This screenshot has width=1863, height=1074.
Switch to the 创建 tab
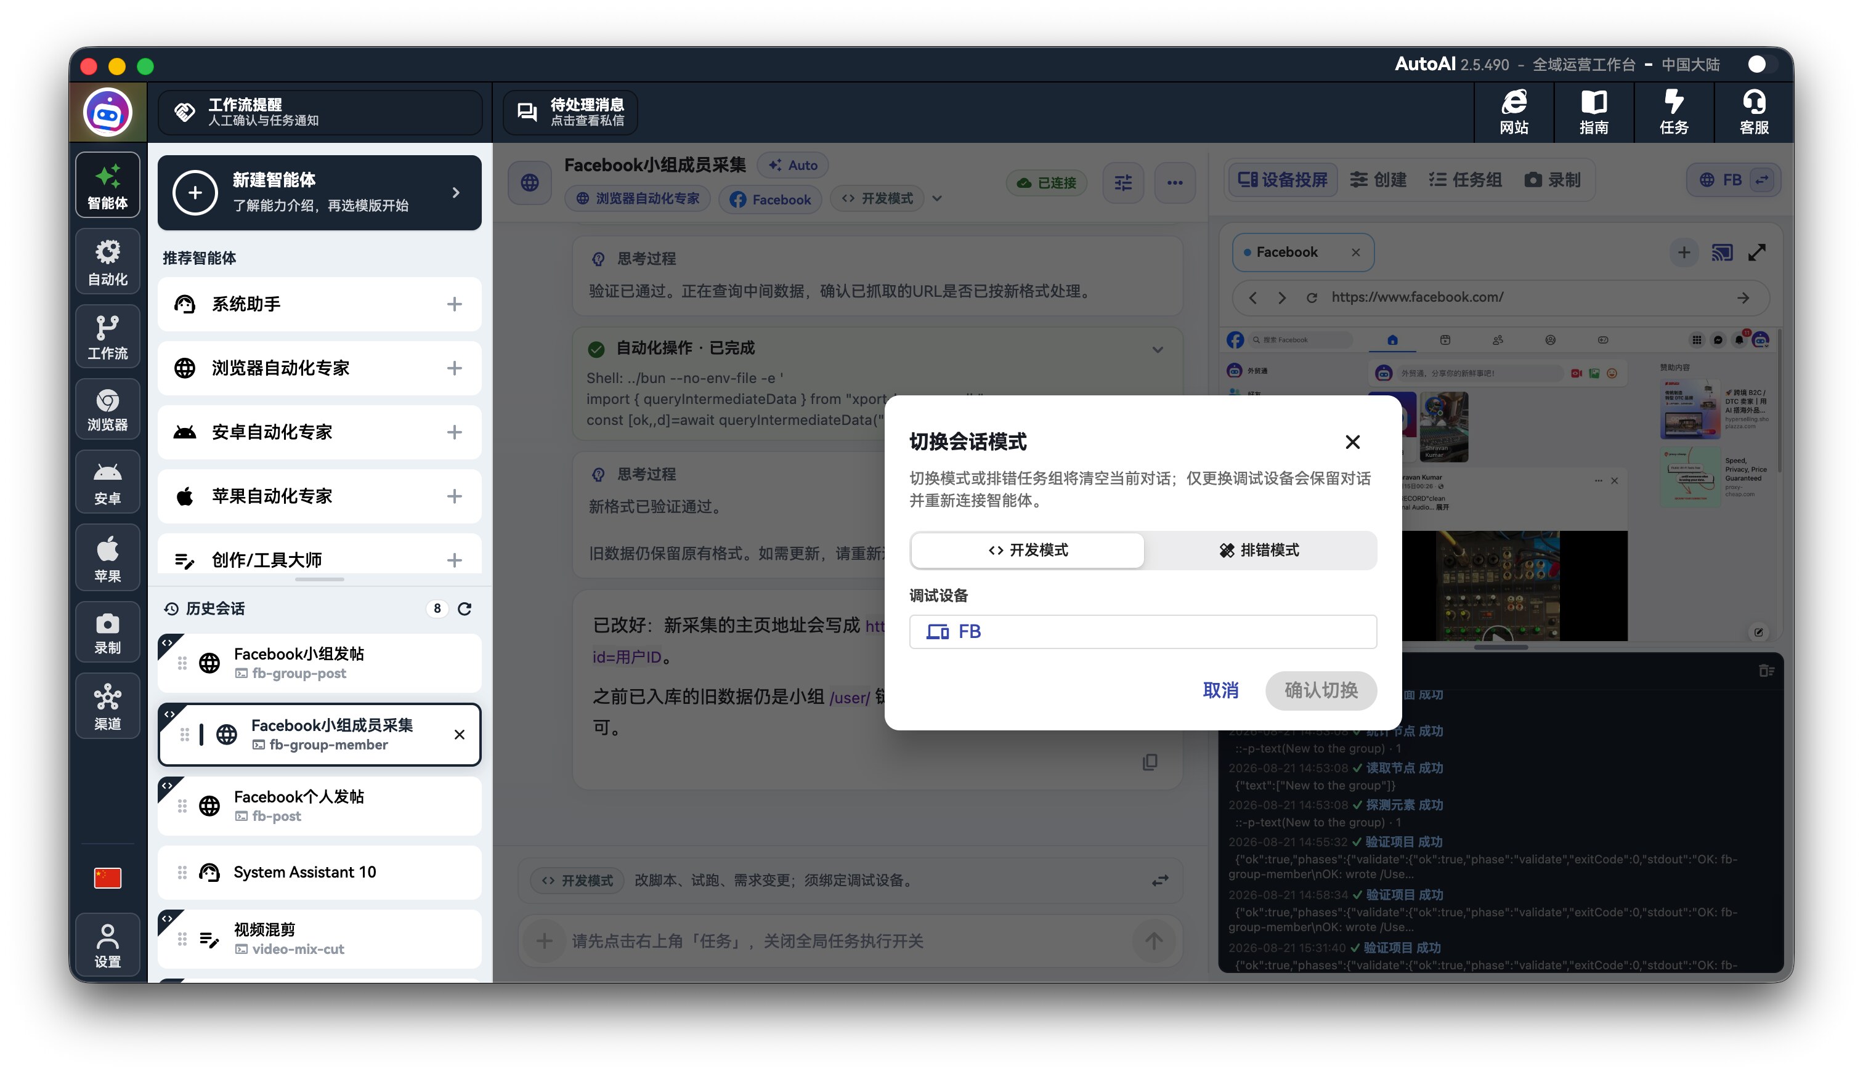(1378, 180)
